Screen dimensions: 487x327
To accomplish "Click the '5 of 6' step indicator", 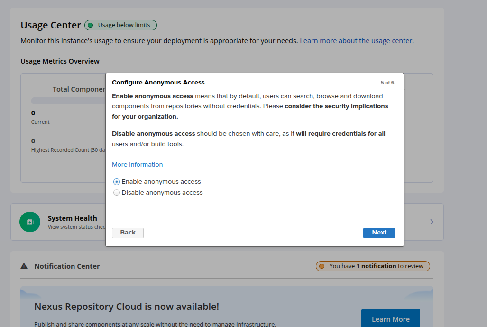I will pos(387,83).
